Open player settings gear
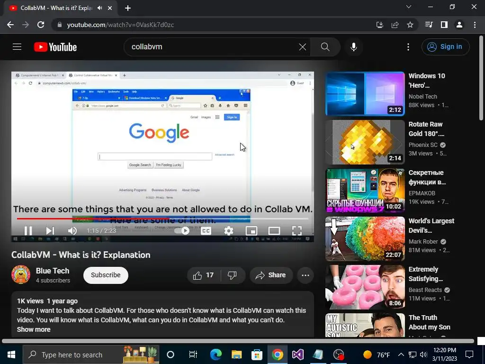Viewport: 485px width, 364px height. tap(229, 231)
